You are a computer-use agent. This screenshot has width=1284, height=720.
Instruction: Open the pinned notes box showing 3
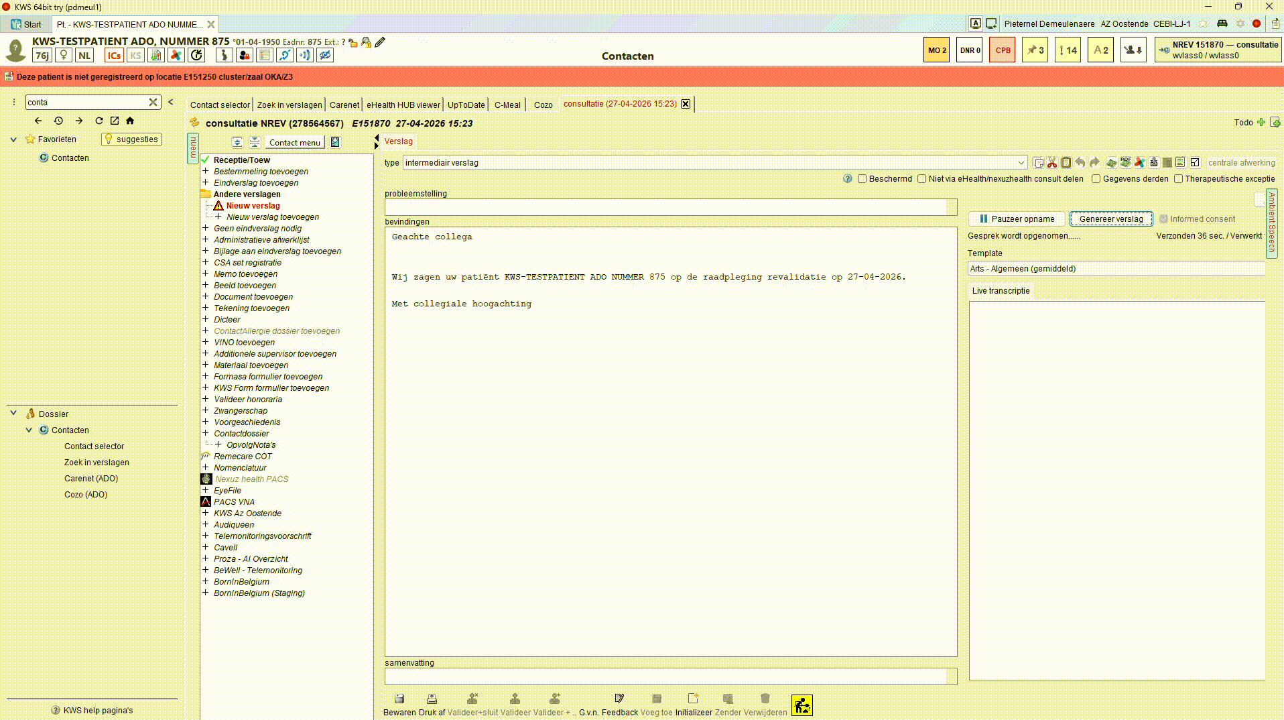point(1035,50)
